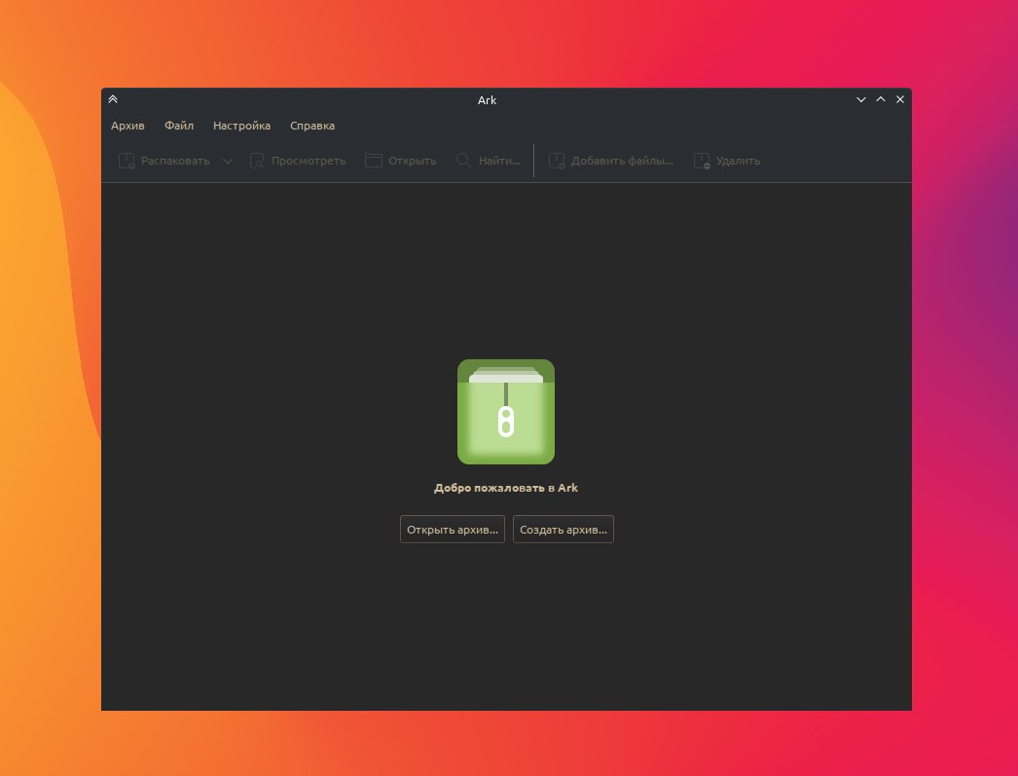Click the Удалить toolbar button
This screenshot has height=776, width=1018.
[x=727, y=161]
